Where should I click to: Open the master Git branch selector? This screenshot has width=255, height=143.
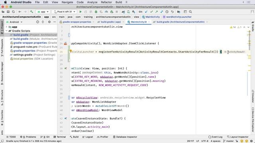pos(228,141)
